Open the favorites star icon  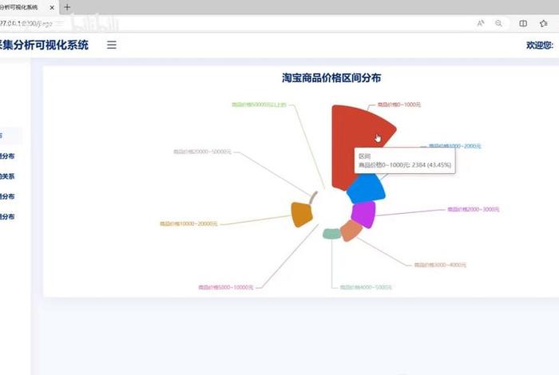point(543,23)
